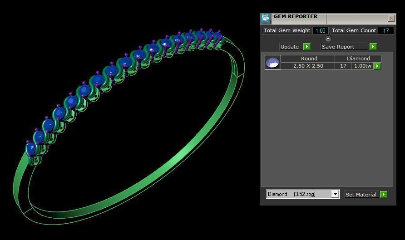Screen dimensions: 405x240
Task: Click the Total Gem Count label
Action: 354,30
